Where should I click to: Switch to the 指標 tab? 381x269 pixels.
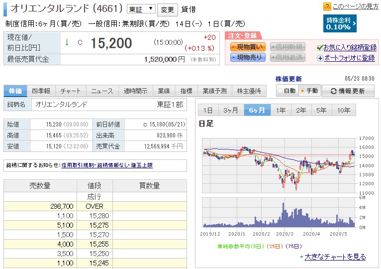187,91
